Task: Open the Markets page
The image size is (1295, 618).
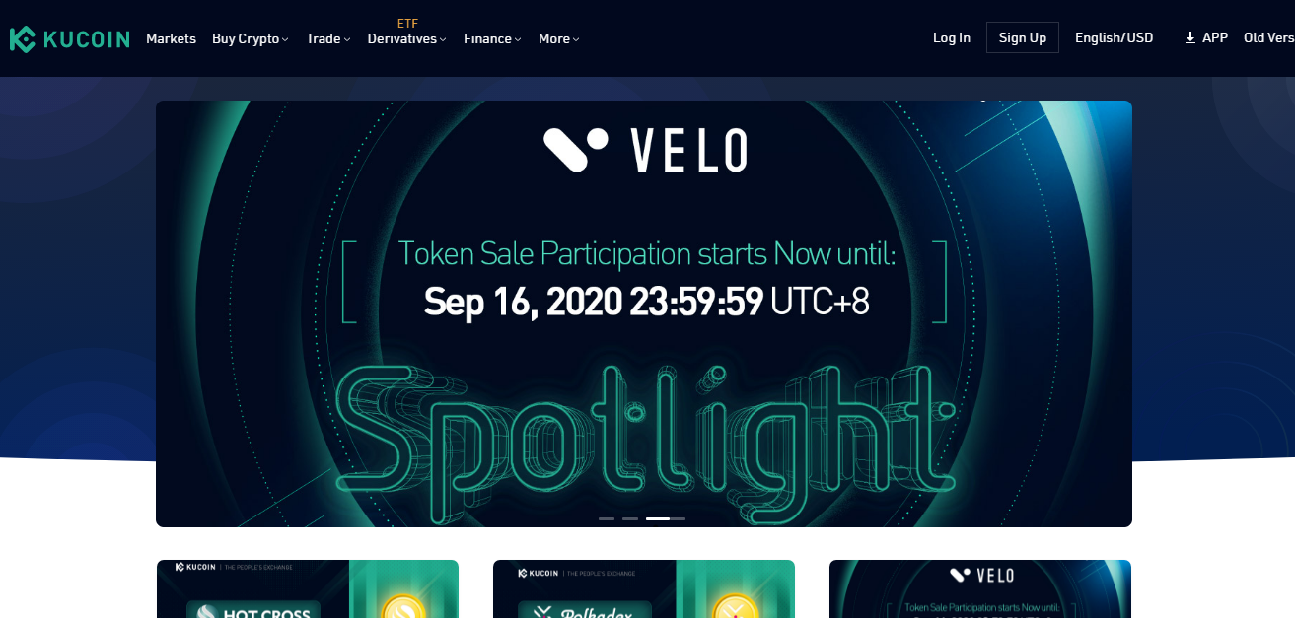Action: [x=171, y=38]
